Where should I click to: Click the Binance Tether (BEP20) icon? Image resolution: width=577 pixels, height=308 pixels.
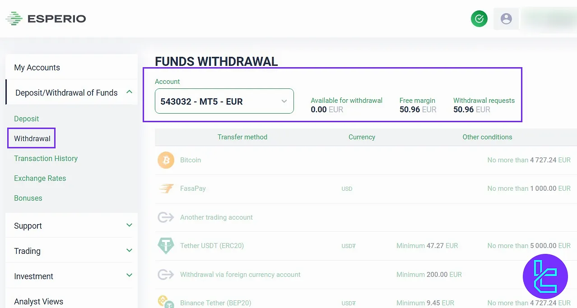coord(166,302)
